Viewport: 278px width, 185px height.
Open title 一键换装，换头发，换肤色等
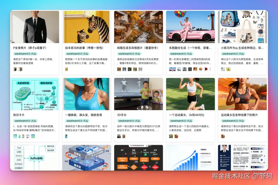pos(83,115)
